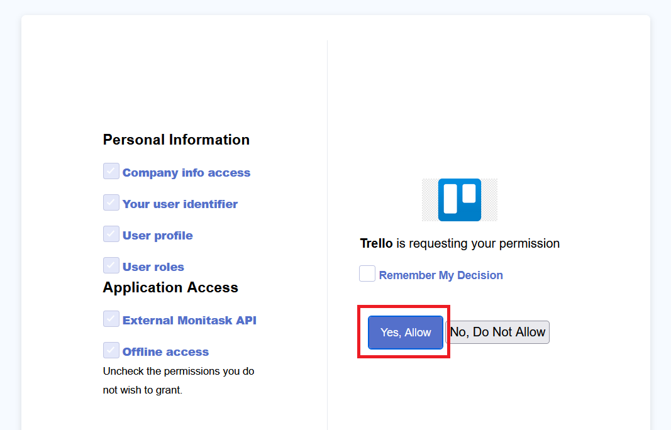Viewport: 671px width, 430px height.
Task: Click the Remember My Decision label
Action: tap(441, 275)
